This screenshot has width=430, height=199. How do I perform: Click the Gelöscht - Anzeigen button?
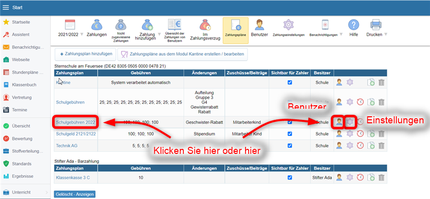75,194
